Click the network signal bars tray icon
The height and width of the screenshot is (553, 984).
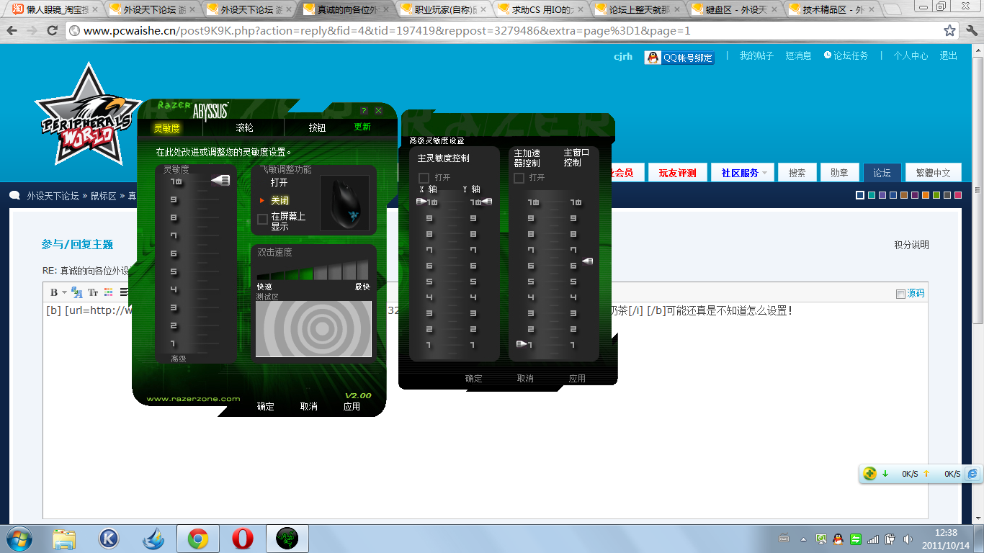tap(872, 539)
